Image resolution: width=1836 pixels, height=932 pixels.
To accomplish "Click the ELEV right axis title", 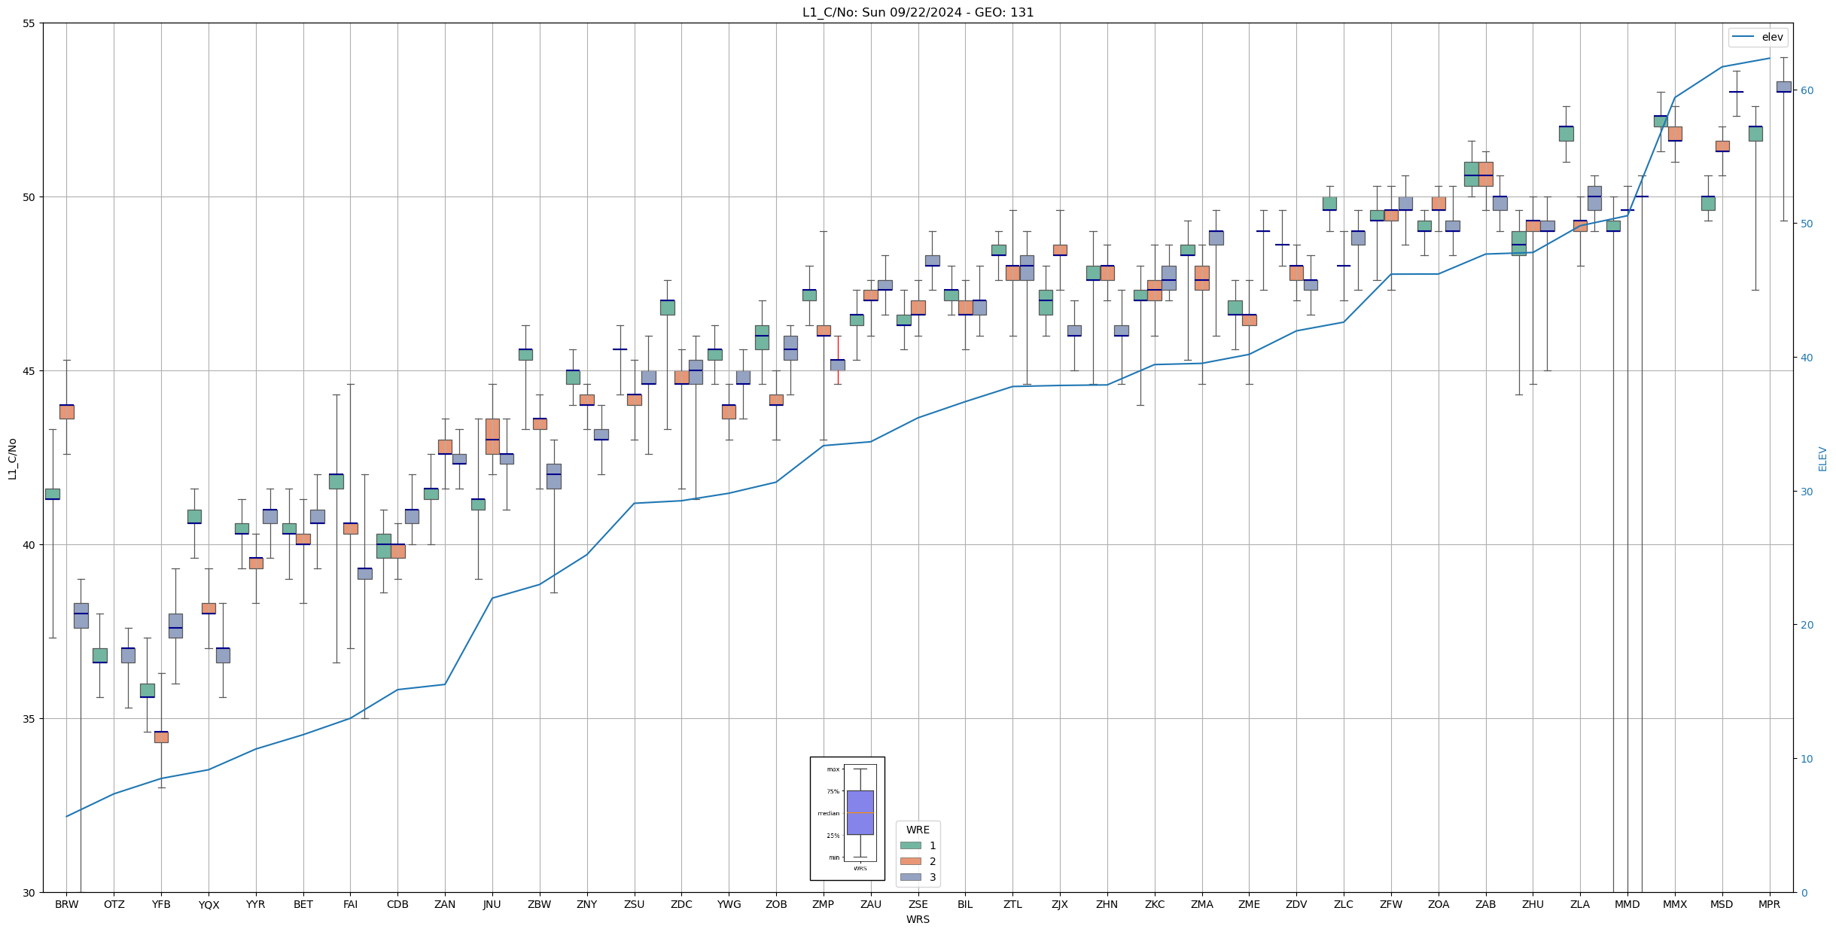I will point(1822,458).
